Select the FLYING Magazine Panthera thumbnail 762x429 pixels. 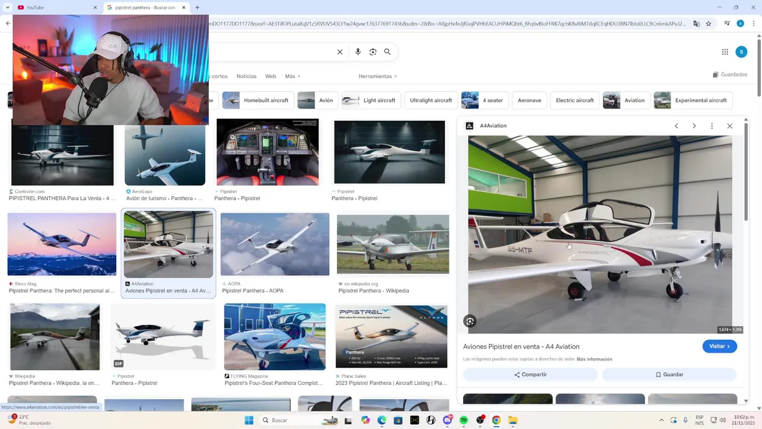click(274, 337)
